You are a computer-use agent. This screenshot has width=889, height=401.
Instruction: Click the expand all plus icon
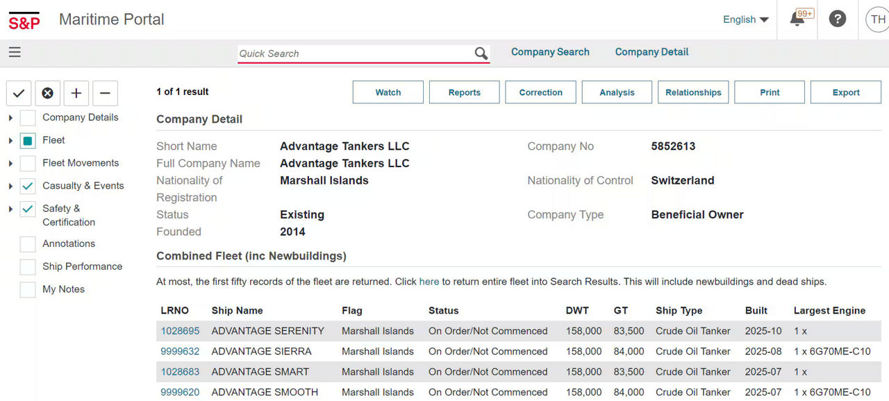[76, 93]
